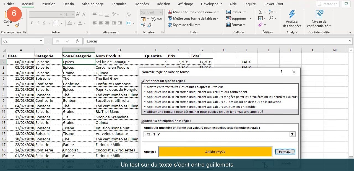Open the Mise en forme conditionnelle dropdown
The width and height of the screenshot is (354, 171).
tap(193, 12)
